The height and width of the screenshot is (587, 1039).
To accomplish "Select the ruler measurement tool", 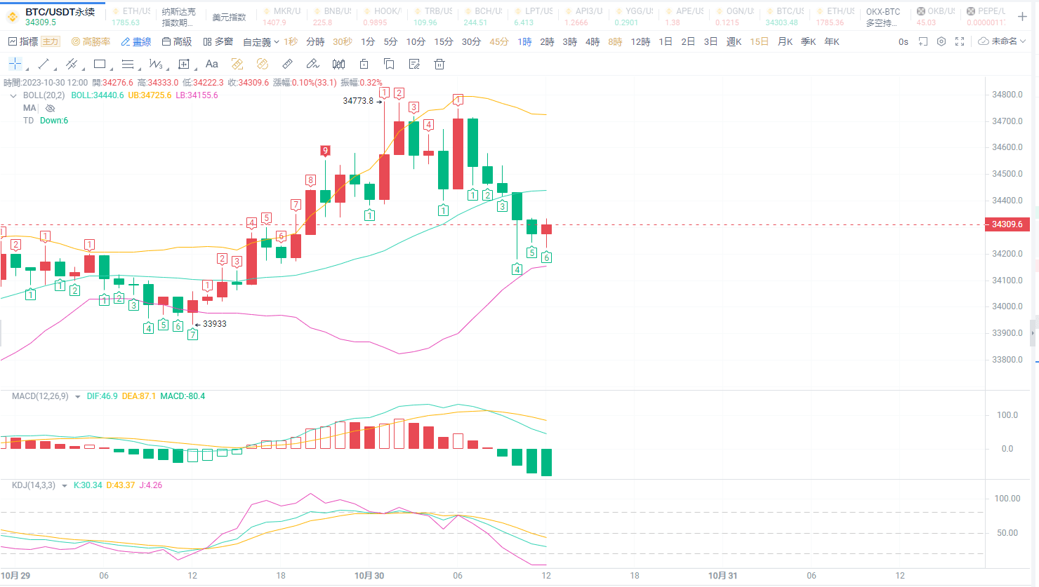I will click(x=286, y=64).
